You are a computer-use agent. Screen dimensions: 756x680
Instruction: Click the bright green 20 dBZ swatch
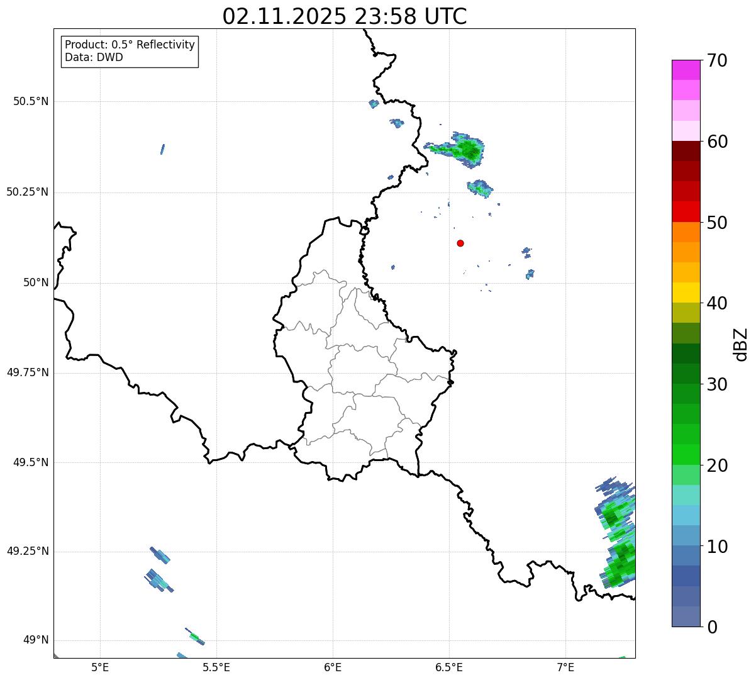pyautogui.click(x=686, y=455)
